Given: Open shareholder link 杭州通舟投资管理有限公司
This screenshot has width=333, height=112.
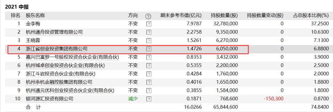Looking at the screenshot, I should (x=54, y=32).
